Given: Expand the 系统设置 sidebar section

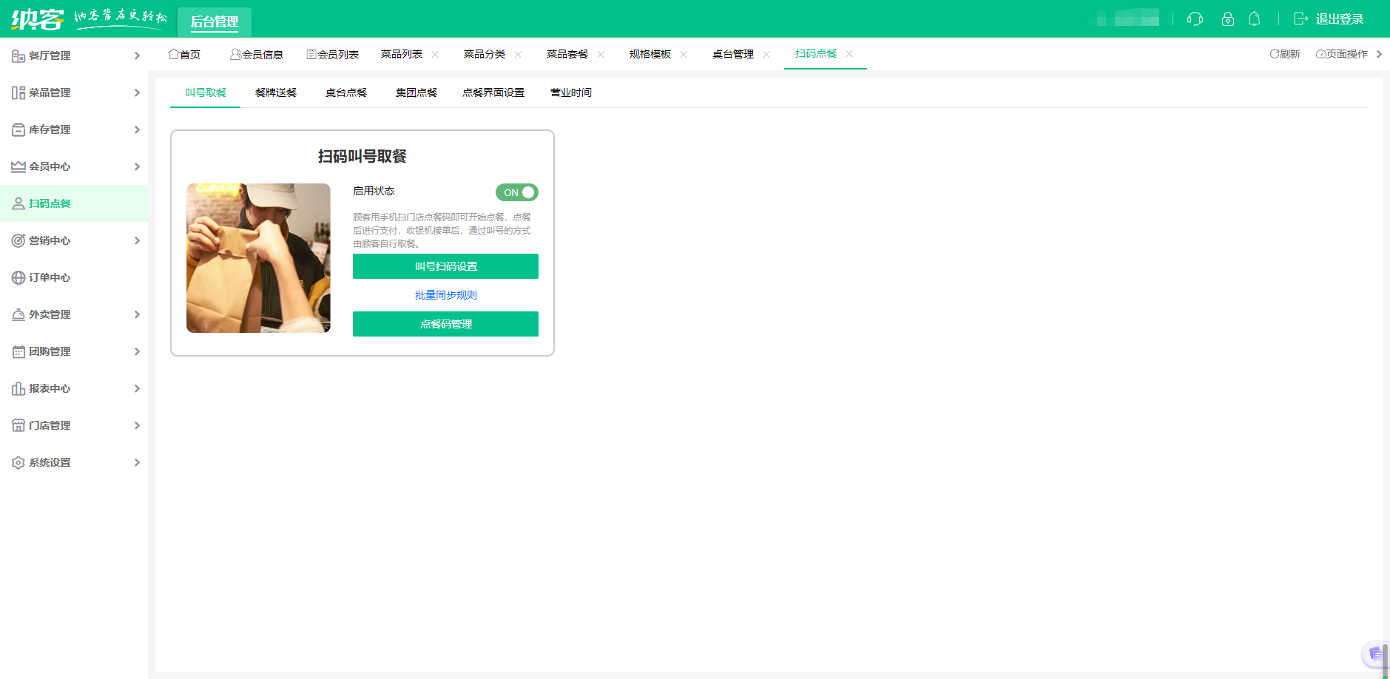Looking at the screenshot, I should click(136, 462).
